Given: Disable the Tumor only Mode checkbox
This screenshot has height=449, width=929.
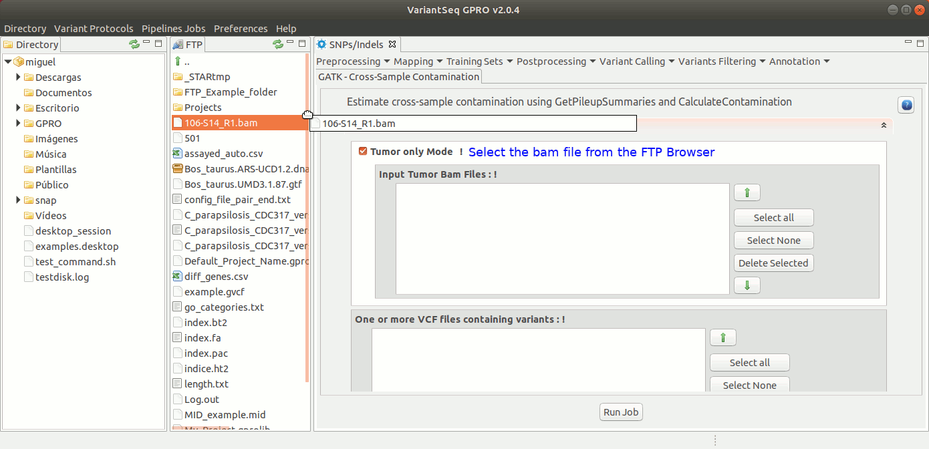Looking at the screenshot, I should click(x=363, y=152).
